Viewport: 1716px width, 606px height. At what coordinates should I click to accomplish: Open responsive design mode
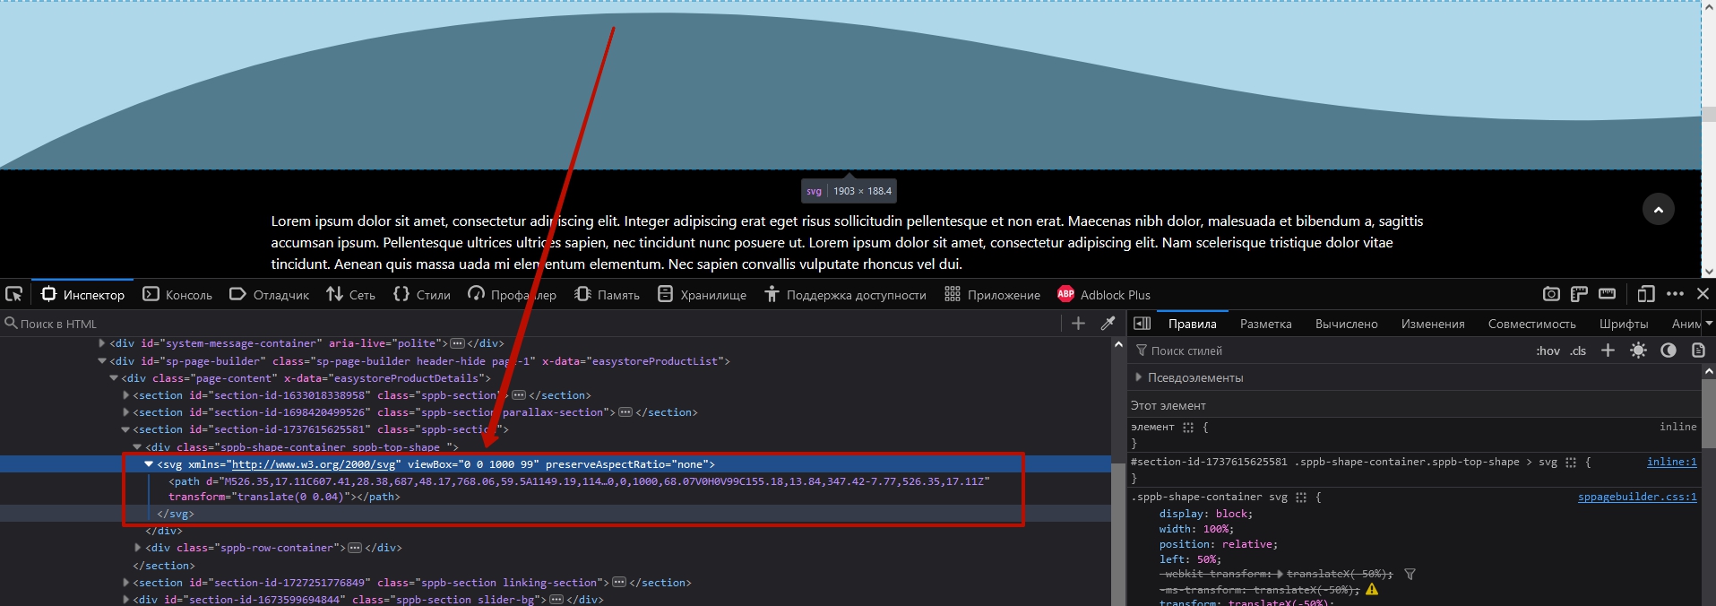click(x=1645, y=294)
